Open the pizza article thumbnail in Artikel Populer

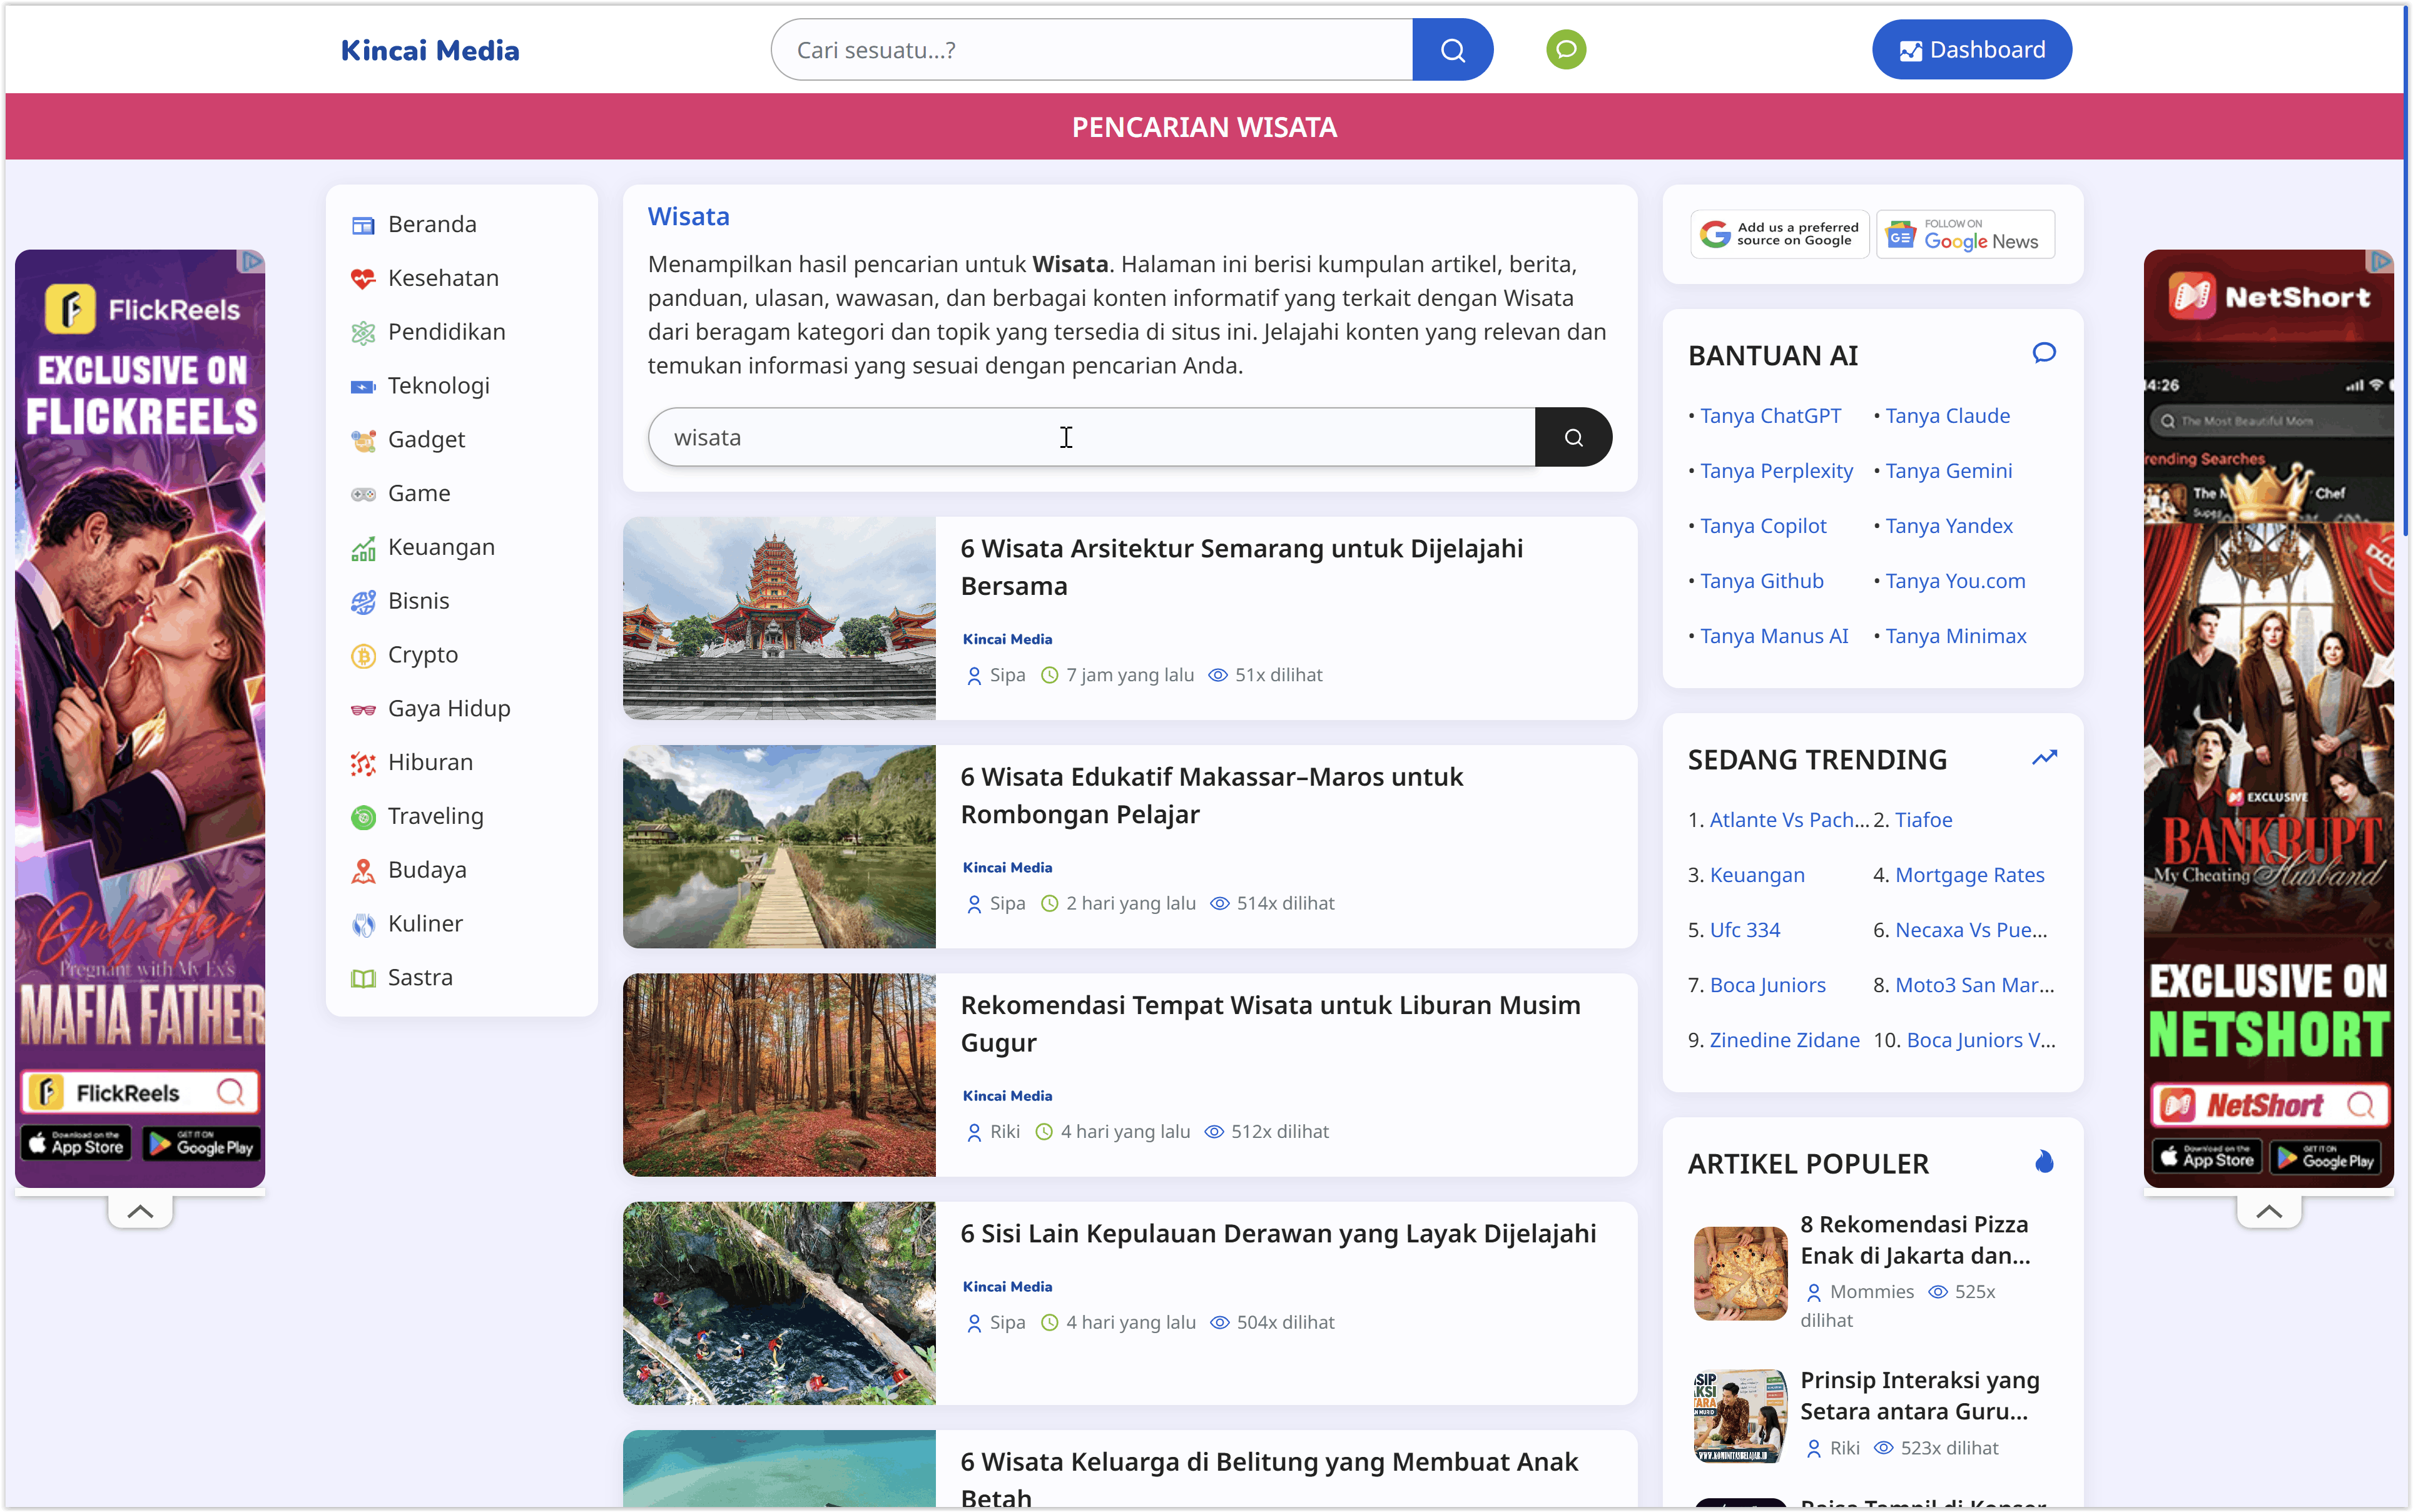pos(1740,1273)
